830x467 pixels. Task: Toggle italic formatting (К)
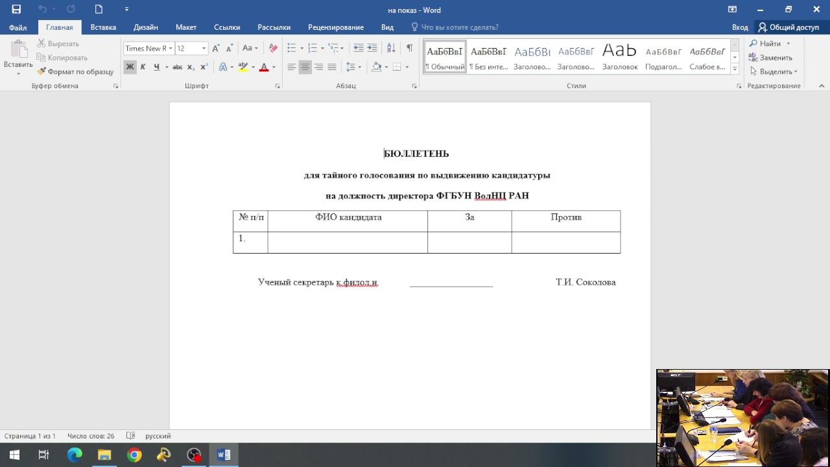(x=143, y=67)
